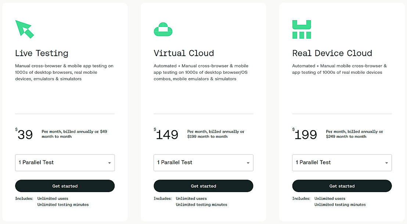The width and height of the screenshot is (407, 224).
Task: Select the Real Device Cloud heading
Action: pos(332,53)
